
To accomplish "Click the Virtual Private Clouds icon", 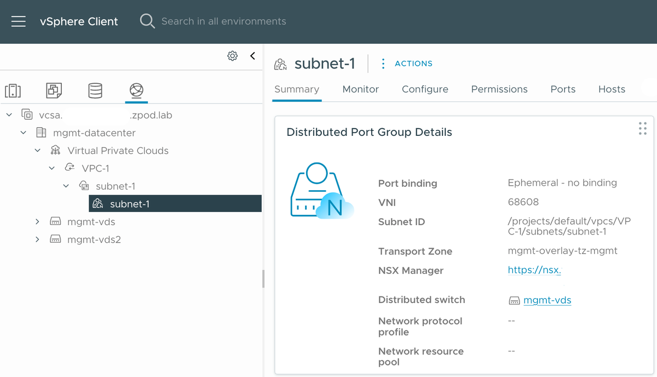I will pos(55,151).
